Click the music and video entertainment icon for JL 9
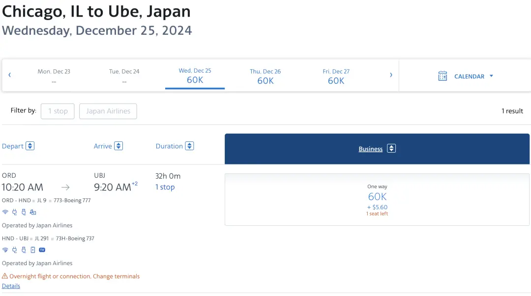The width and height of the screenshot is (531, 296). 33,212
